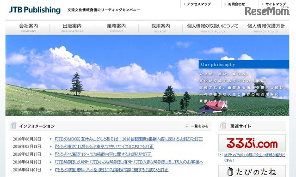Image resolution: width=296 pixels, height=177 pixels.
Task: Click the インフォメーション heading text
Action: pos(37,126)
